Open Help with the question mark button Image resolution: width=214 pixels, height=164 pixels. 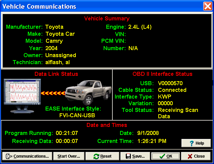click(196, 143)
